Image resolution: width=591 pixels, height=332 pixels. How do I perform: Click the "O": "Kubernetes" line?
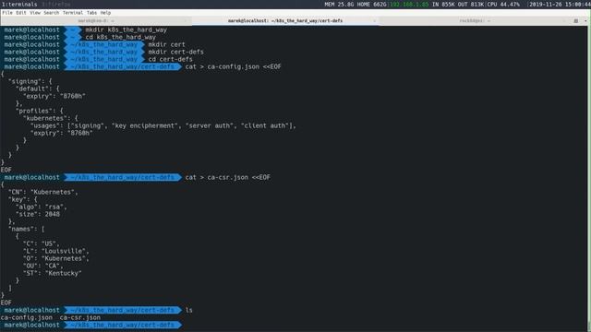55,258
